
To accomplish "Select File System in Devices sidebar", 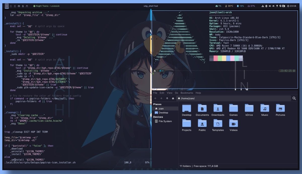I will (x=165, y=121).
